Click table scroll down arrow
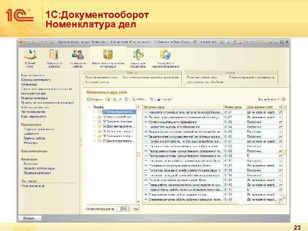308x231 pixels. tap(284, 198)
